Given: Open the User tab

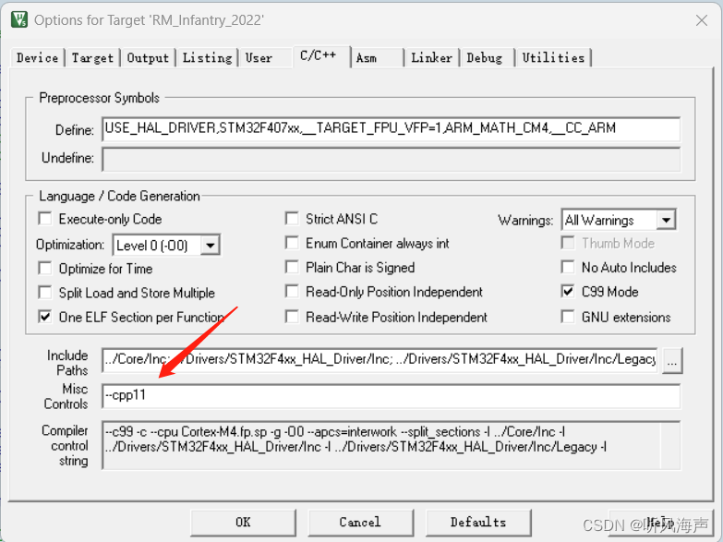Looking at the screenshot, I should (259, 57).
